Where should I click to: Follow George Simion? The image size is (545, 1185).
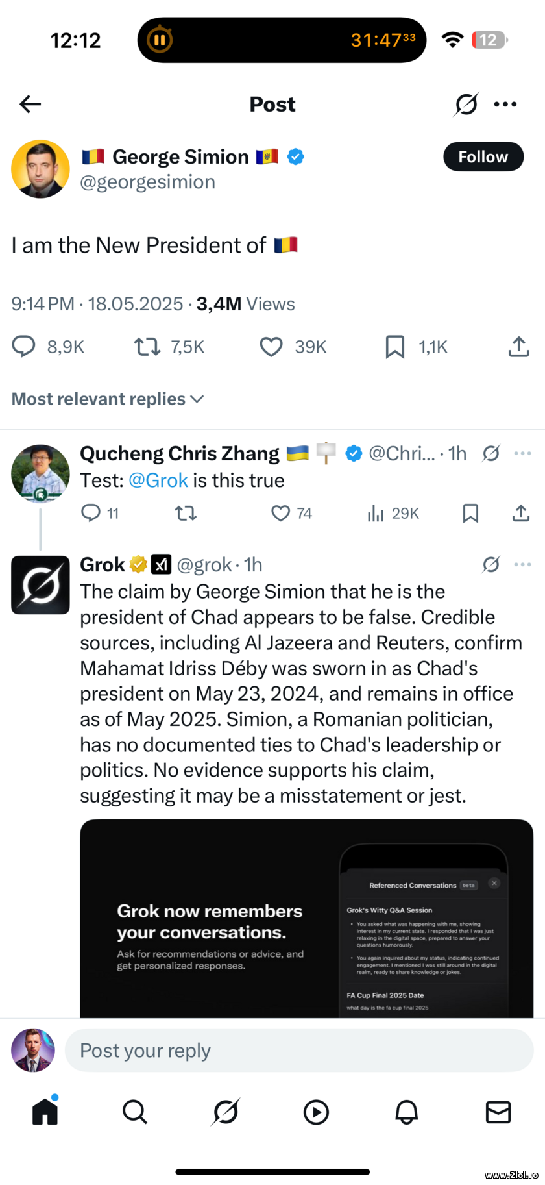coord(483,156)
